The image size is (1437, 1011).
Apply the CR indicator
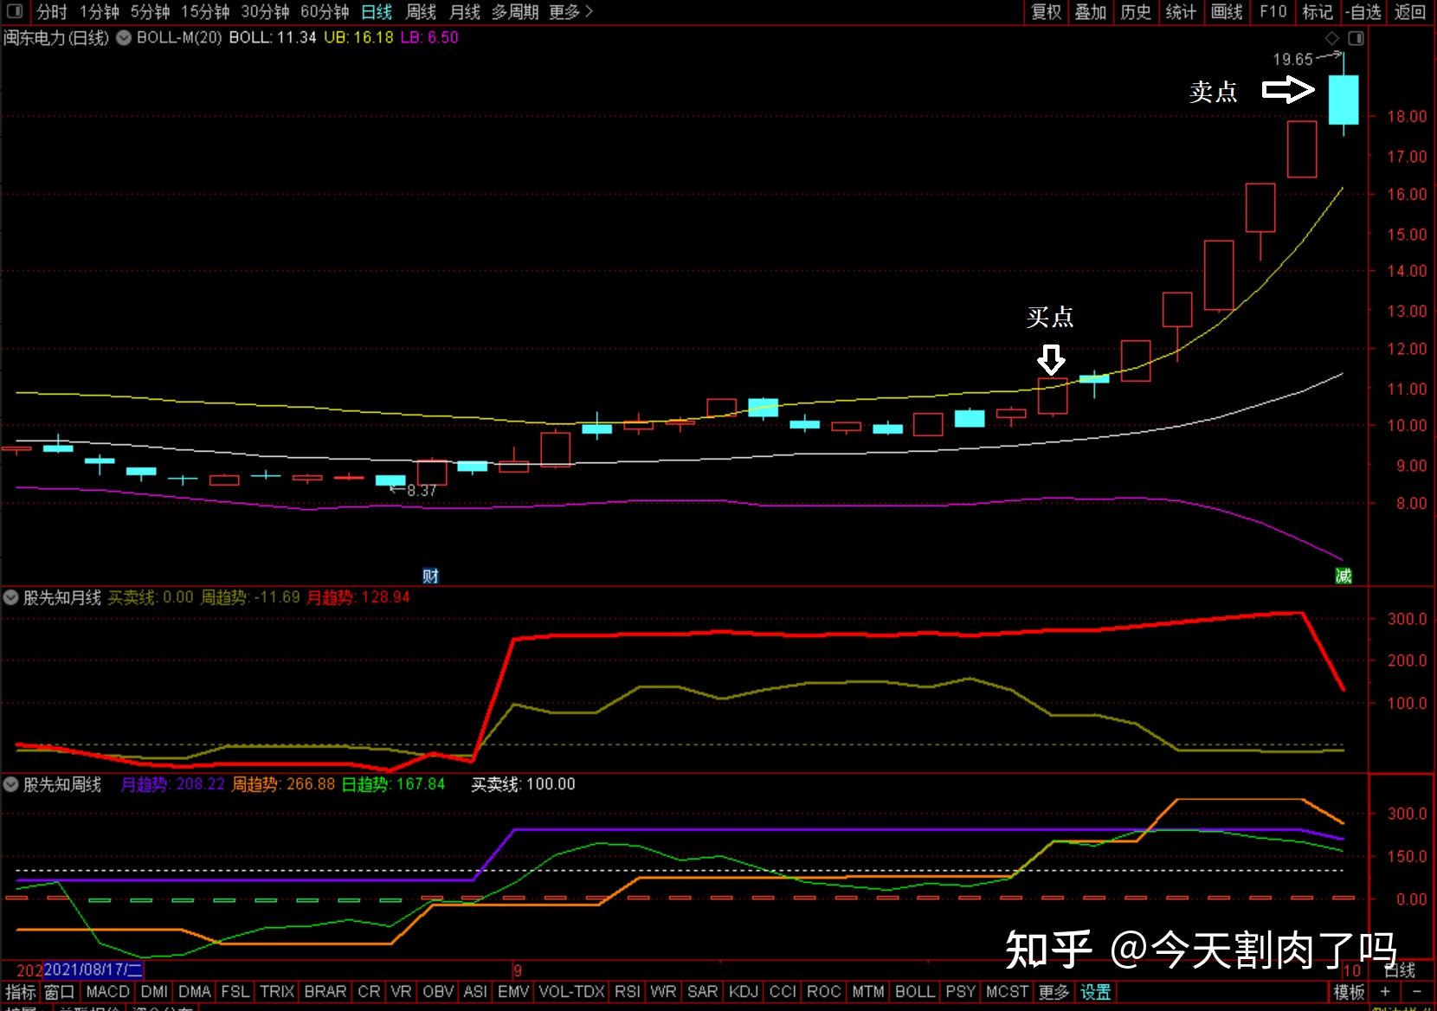coord(369,992)
